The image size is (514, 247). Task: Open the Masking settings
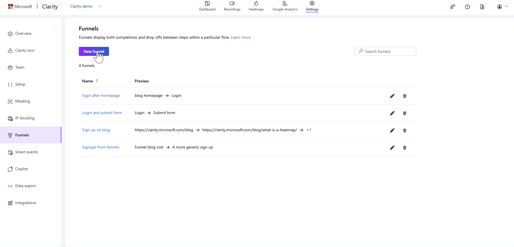pyautogui.click(x=31, y=101)
